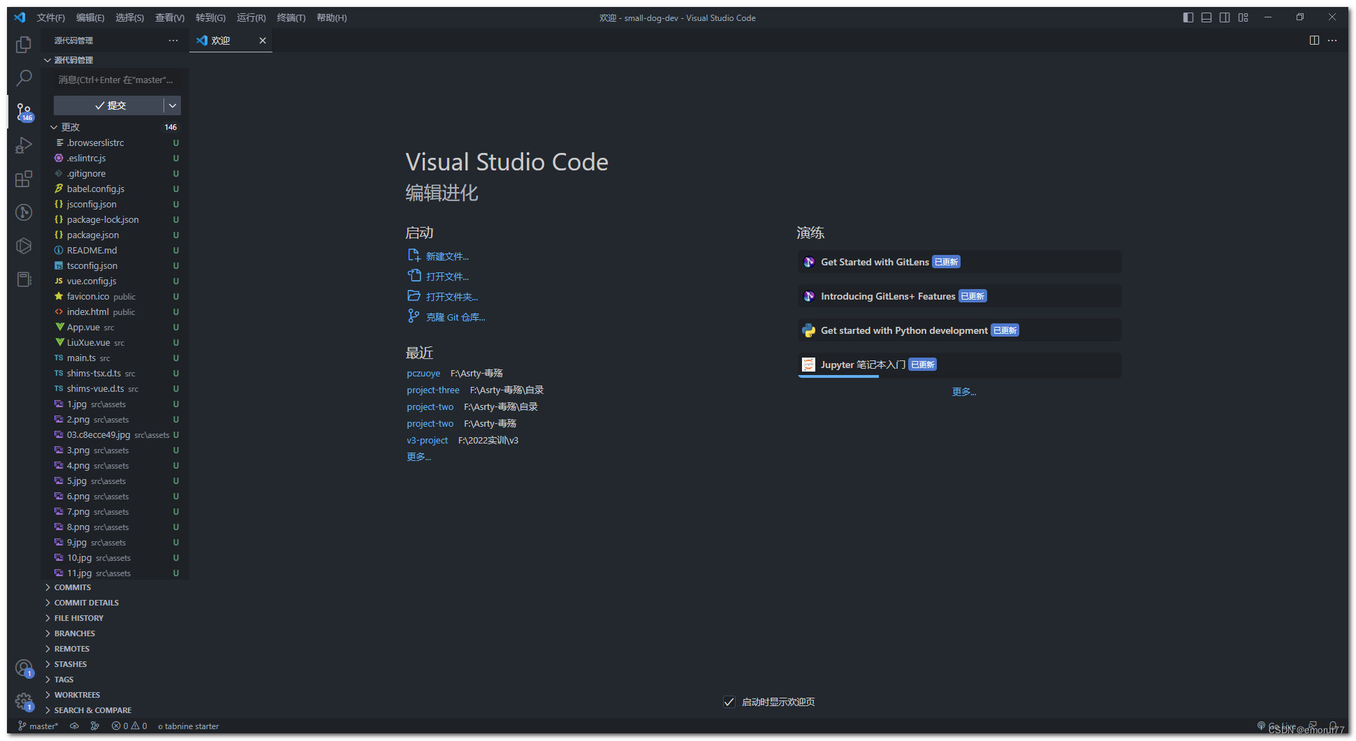Open Jupyter 笔记本入门 walkthrough
The height and width of the screenshot is (741, 1356).
point(959,365)
